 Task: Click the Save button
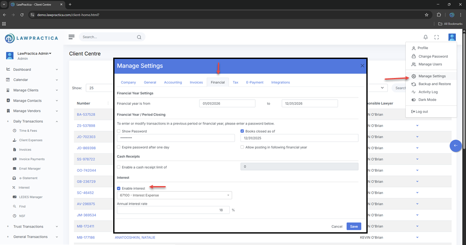(354, 226)
